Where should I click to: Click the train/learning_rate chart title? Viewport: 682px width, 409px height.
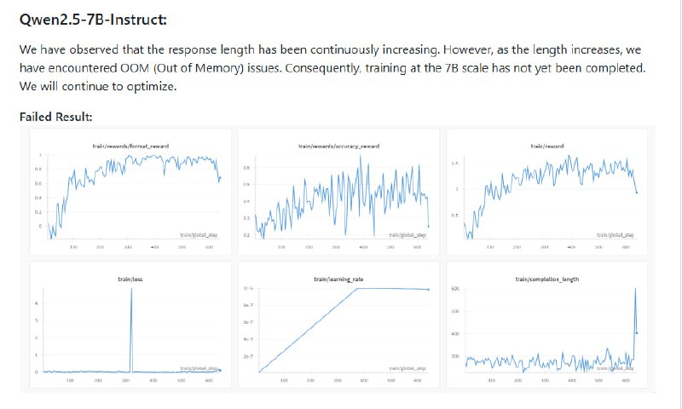[338, 278]
